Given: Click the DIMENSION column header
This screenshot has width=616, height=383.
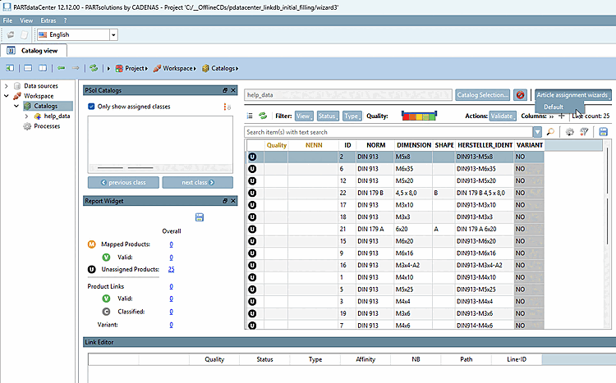Looking at the screenshot, I should click(x=414, y=145).
